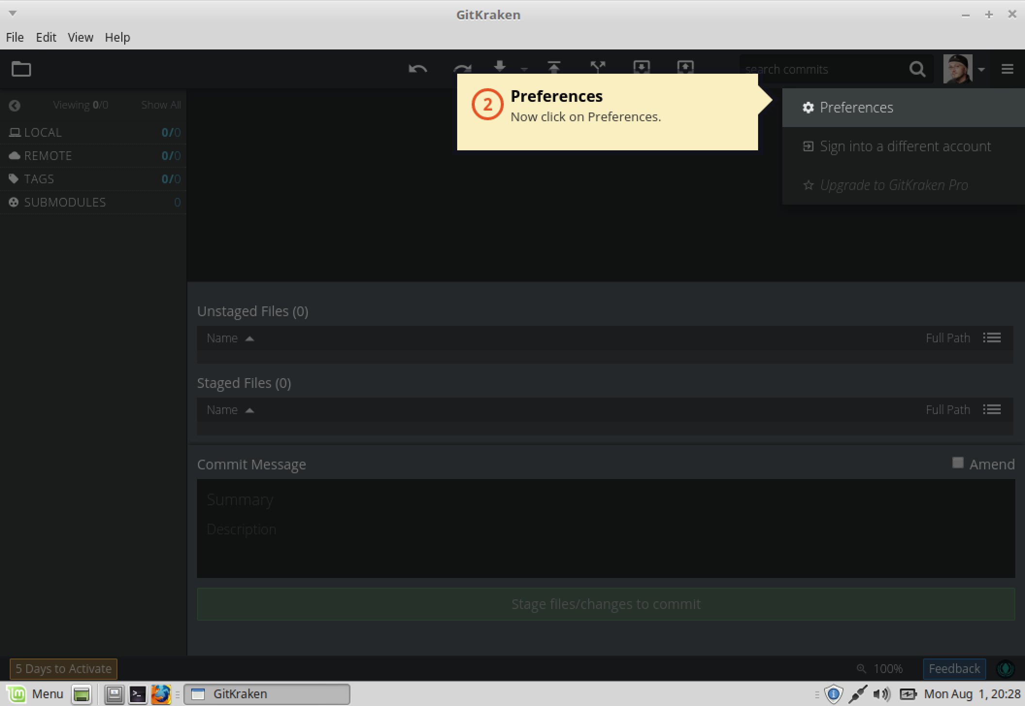Click the Undo toolbar icon

point(418,69)
